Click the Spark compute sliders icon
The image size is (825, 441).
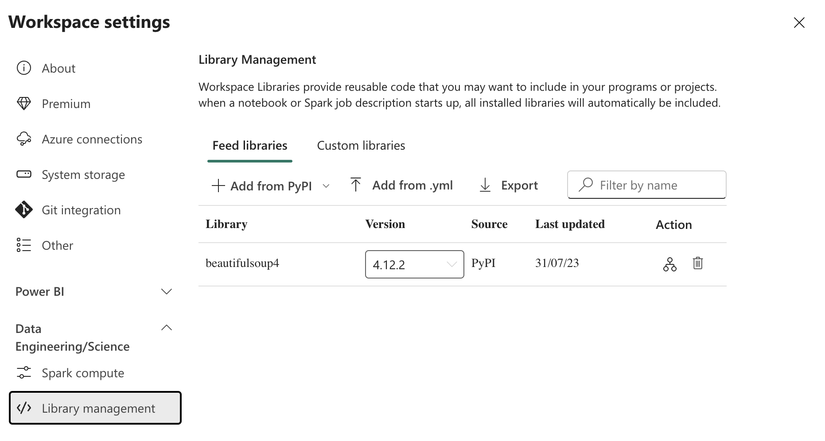pyautogui.click(x=24, y=373)
